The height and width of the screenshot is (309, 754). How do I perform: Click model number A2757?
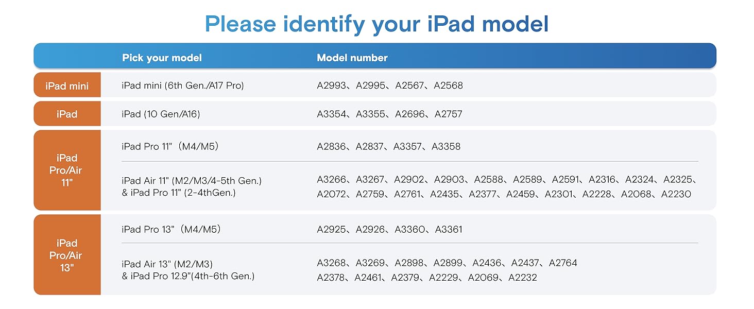(x=449, y=114)
